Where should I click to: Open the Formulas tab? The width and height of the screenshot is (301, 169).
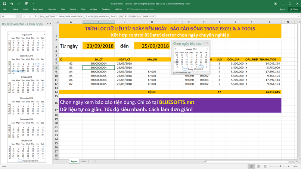click(x=52, y=9)
